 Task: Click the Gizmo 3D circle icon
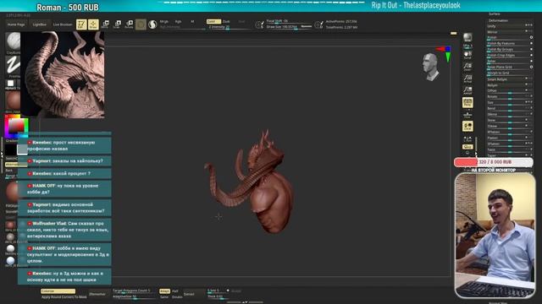pos(141,24)
